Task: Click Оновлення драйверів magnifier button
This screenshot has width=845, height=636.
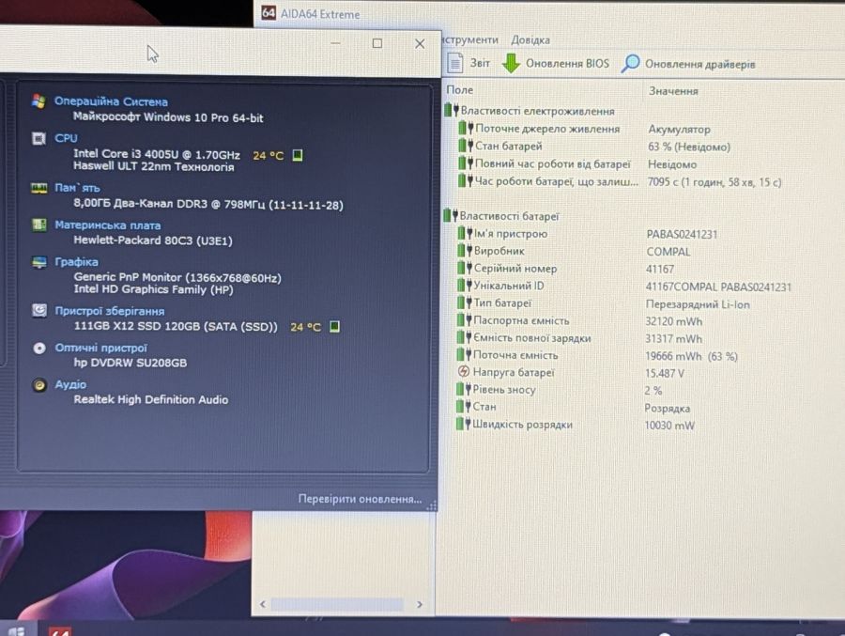Action: coord(688,64)
